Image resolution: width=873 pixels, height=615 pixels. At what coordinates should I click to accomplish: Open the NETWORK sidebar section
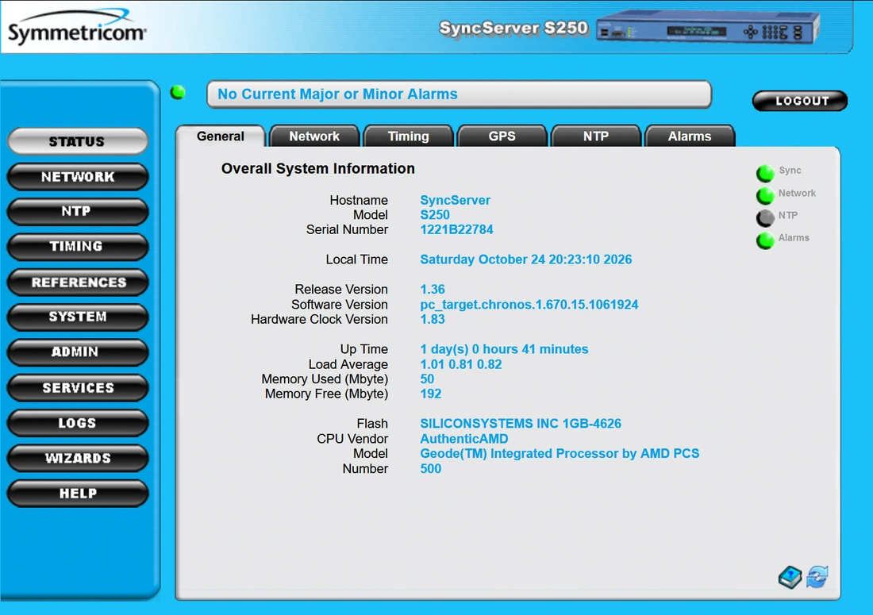tap(78, 177)
